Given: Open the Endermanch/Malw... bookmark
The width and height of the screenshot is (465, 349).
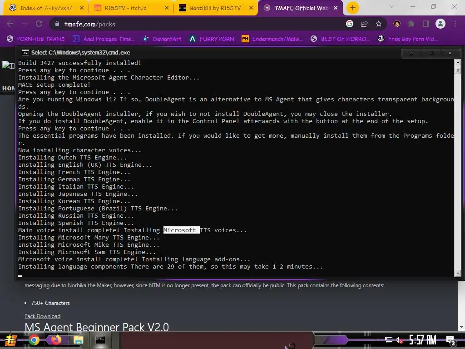Looking at the screenshot, I should 272,39.
